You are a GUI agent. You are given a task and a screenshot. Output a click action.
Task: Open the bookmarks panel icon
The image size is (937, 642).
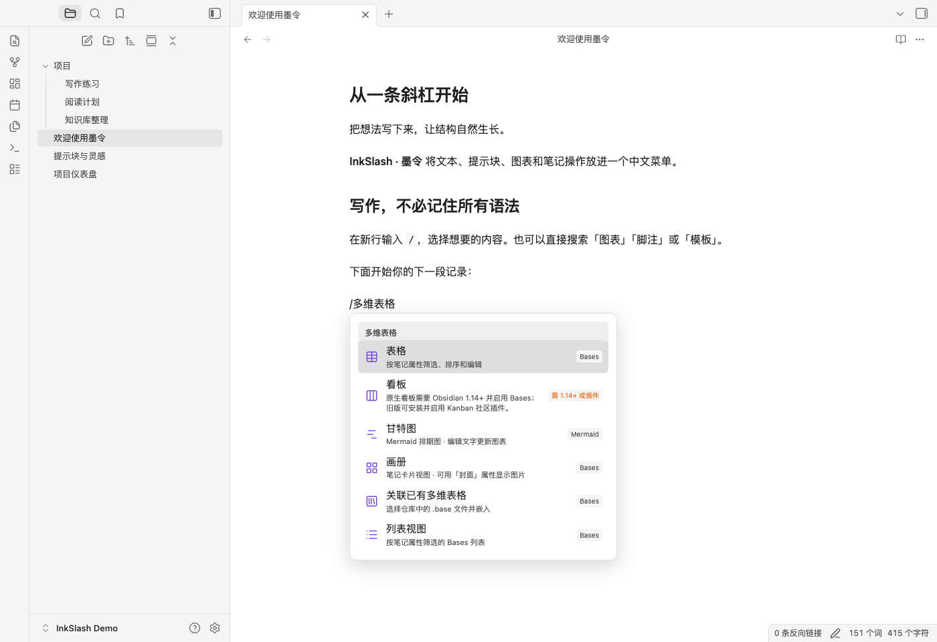pyautogui.click(x=120, y=13)
